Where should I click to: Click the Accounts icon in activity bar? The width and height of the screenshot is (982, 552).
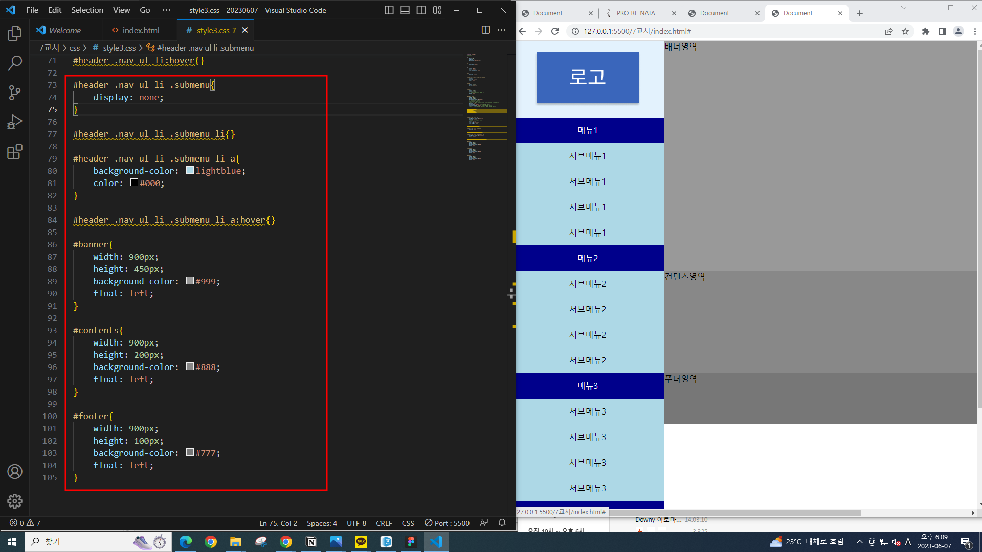(15, 471)
